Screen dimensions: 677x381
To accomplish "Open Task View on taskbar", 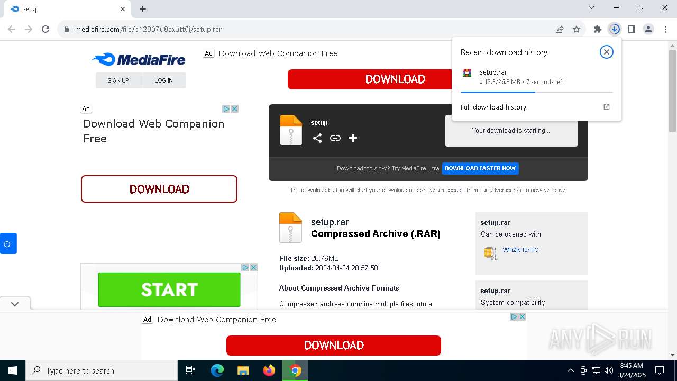I will 190,370.
